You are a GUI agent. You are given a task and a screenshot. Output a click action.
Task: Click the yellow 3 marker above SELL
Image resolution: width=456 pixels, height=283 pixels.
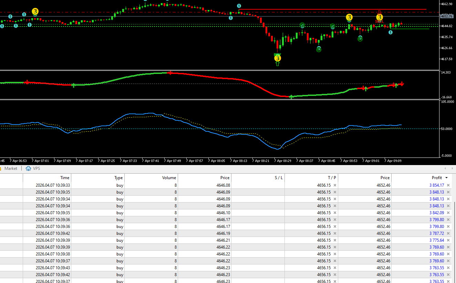tap(379, 17)
